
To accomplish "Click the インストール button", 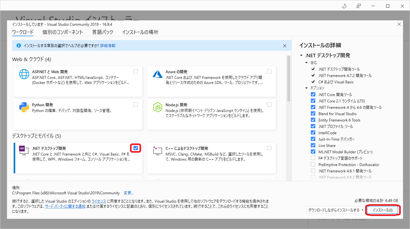I will pyautogui.click(x=383, y=210).
